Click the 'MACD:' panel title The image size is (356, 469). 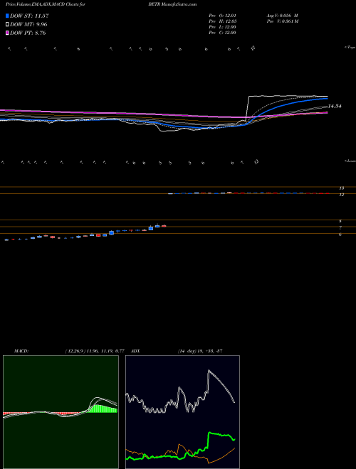[21, 351]
